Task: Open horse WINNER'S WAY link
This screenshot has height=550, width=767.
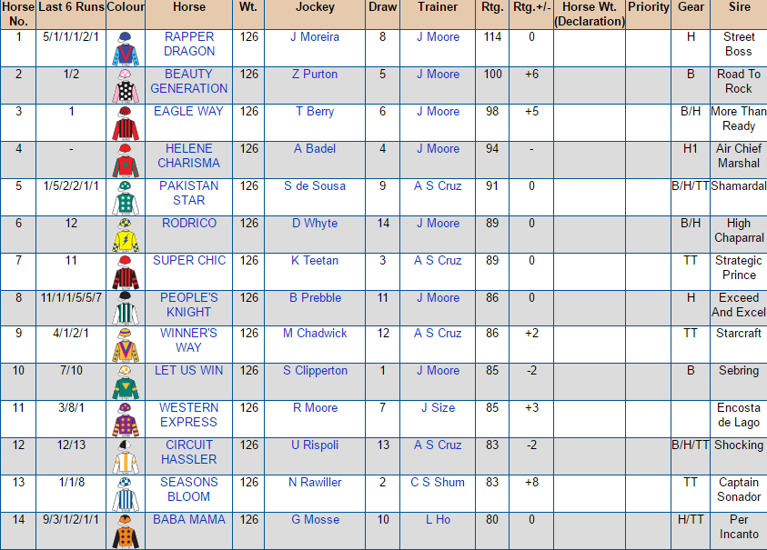Action: click(189, 340)
